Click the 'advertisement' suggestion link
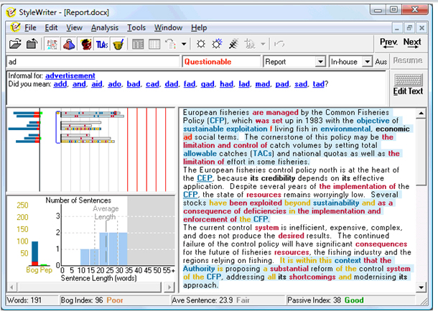Image resolution: width=438 pixels, height=314 pixels. point(70,75)
